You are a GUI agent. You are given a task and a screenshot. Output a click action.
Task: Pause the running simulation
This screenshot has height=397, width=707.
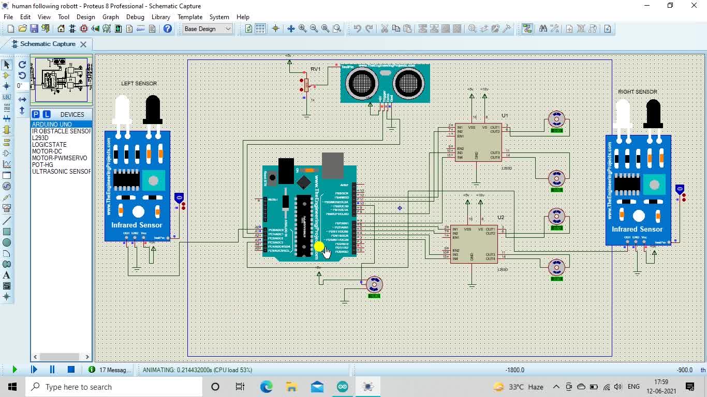point(52,370)
